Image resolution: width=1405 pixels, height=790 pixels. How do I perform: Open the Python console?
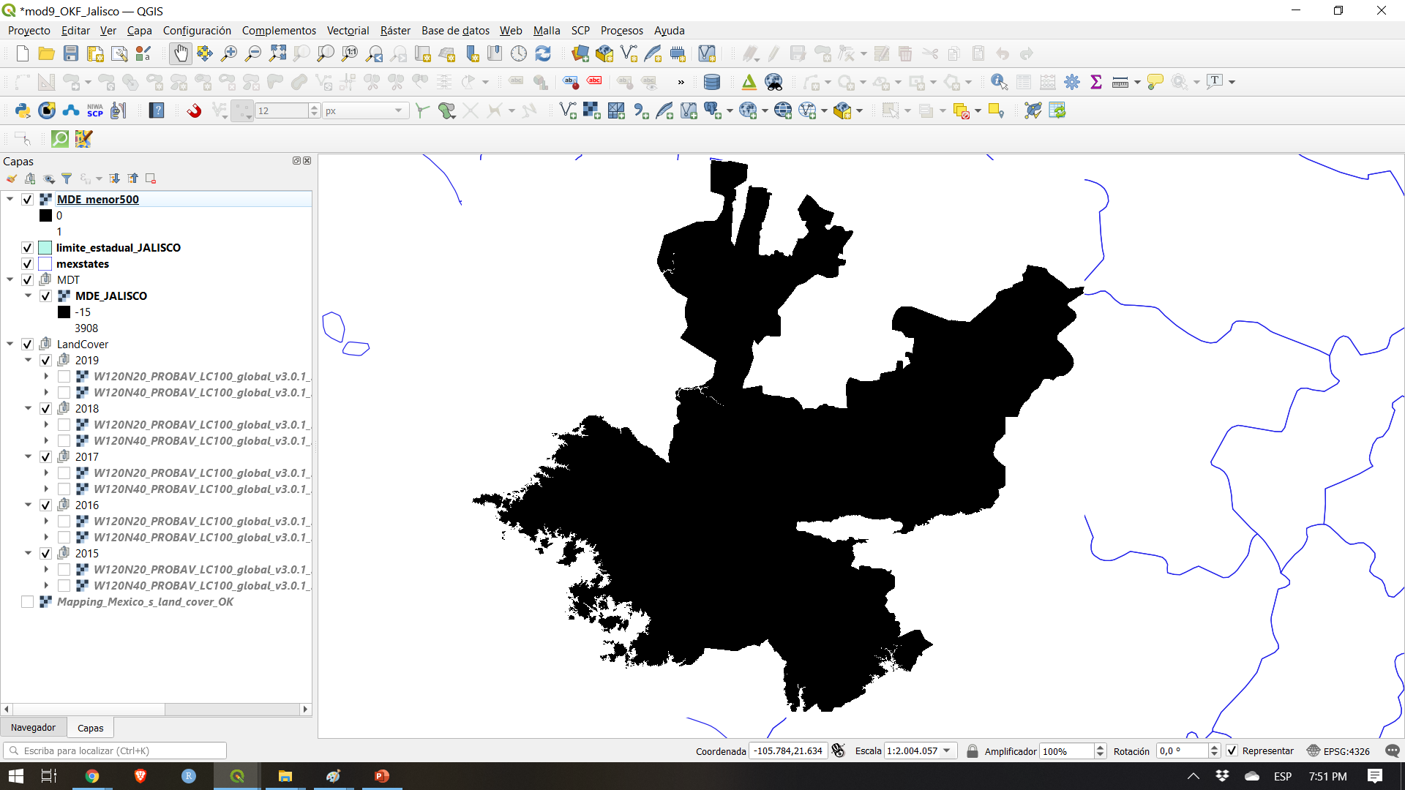pyautogui.click(x=23, y=110)
